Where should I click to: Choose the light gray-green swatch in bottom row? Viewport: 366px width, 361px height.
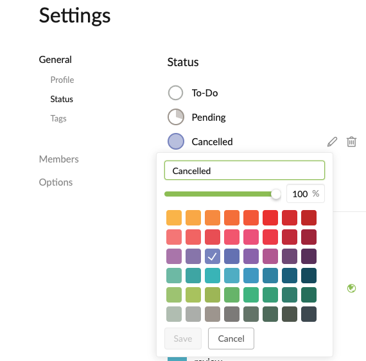[x=174, y=314]
